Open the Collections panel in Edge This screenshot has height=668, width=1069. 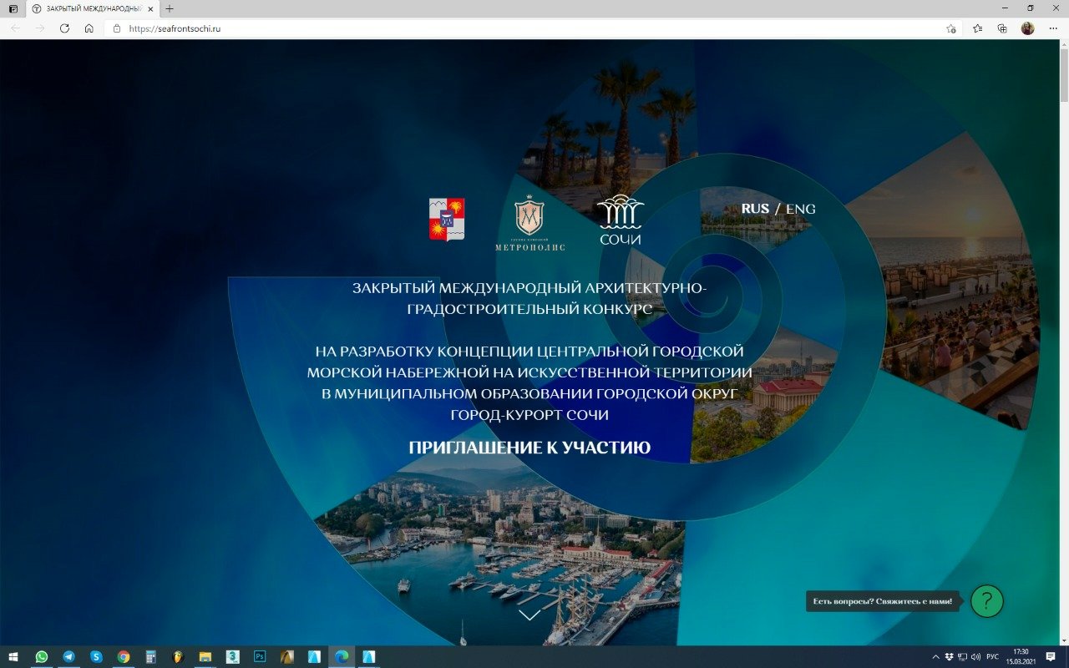pyautogui.click(x=1002, y=28)
